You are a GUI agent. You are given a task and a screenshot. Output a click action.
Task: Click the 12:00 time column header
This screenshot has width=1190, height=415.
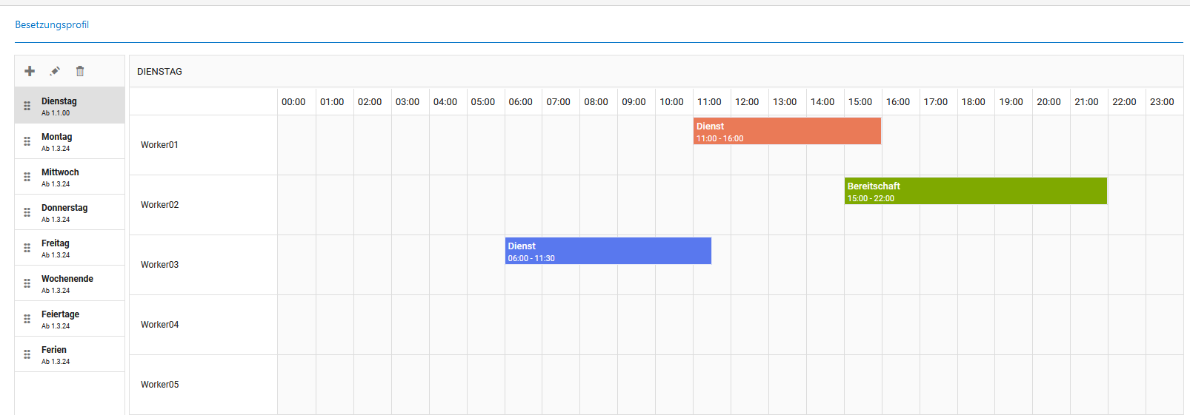(747, 102)
